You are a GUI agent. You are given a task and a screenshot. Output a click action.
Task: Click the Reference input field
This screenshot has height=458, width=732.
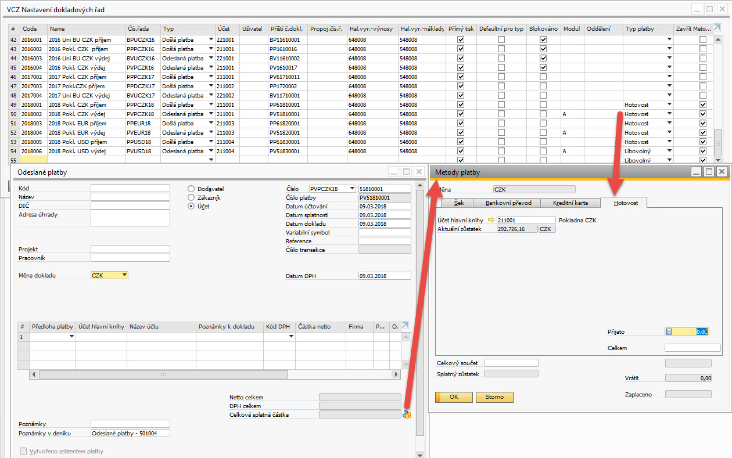(385, 241)
